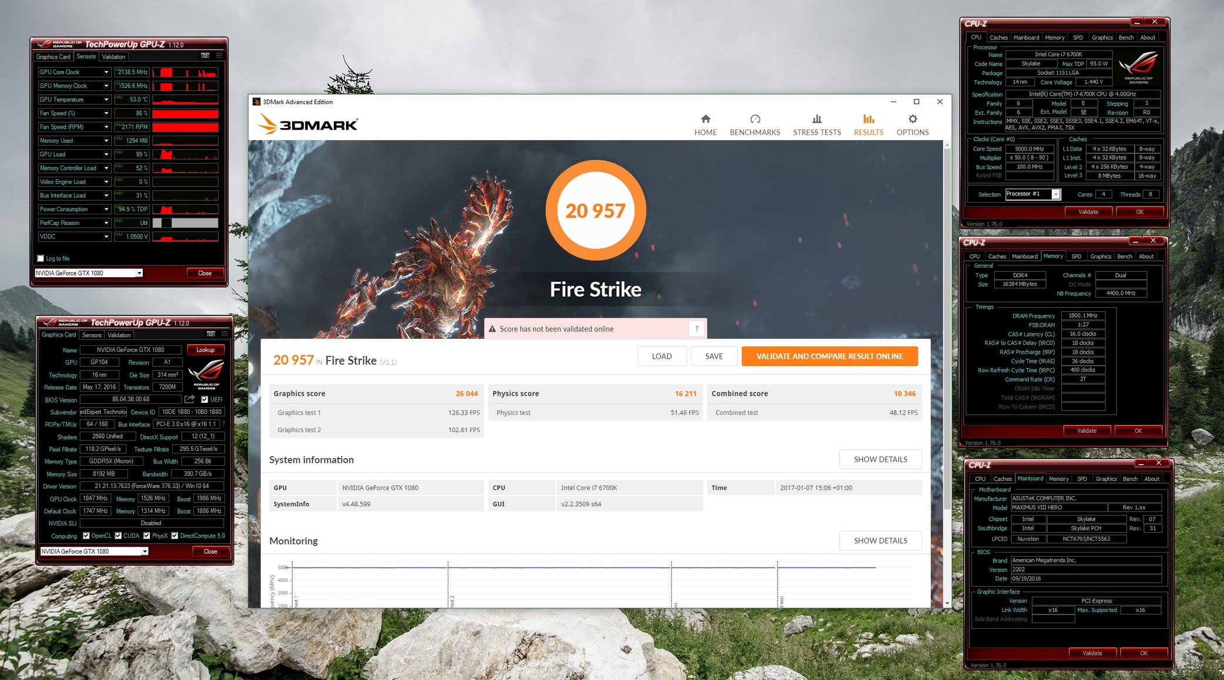The image size is (1224, 680).
Task: Click VALIDATE AND COMPARE RESULT ONLINE
Action: [829, 356]
